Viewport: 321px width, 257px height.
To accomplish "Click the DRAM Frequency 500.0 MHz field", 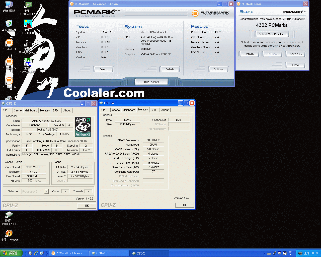I will pyautogui.click(x=153, y=140).
